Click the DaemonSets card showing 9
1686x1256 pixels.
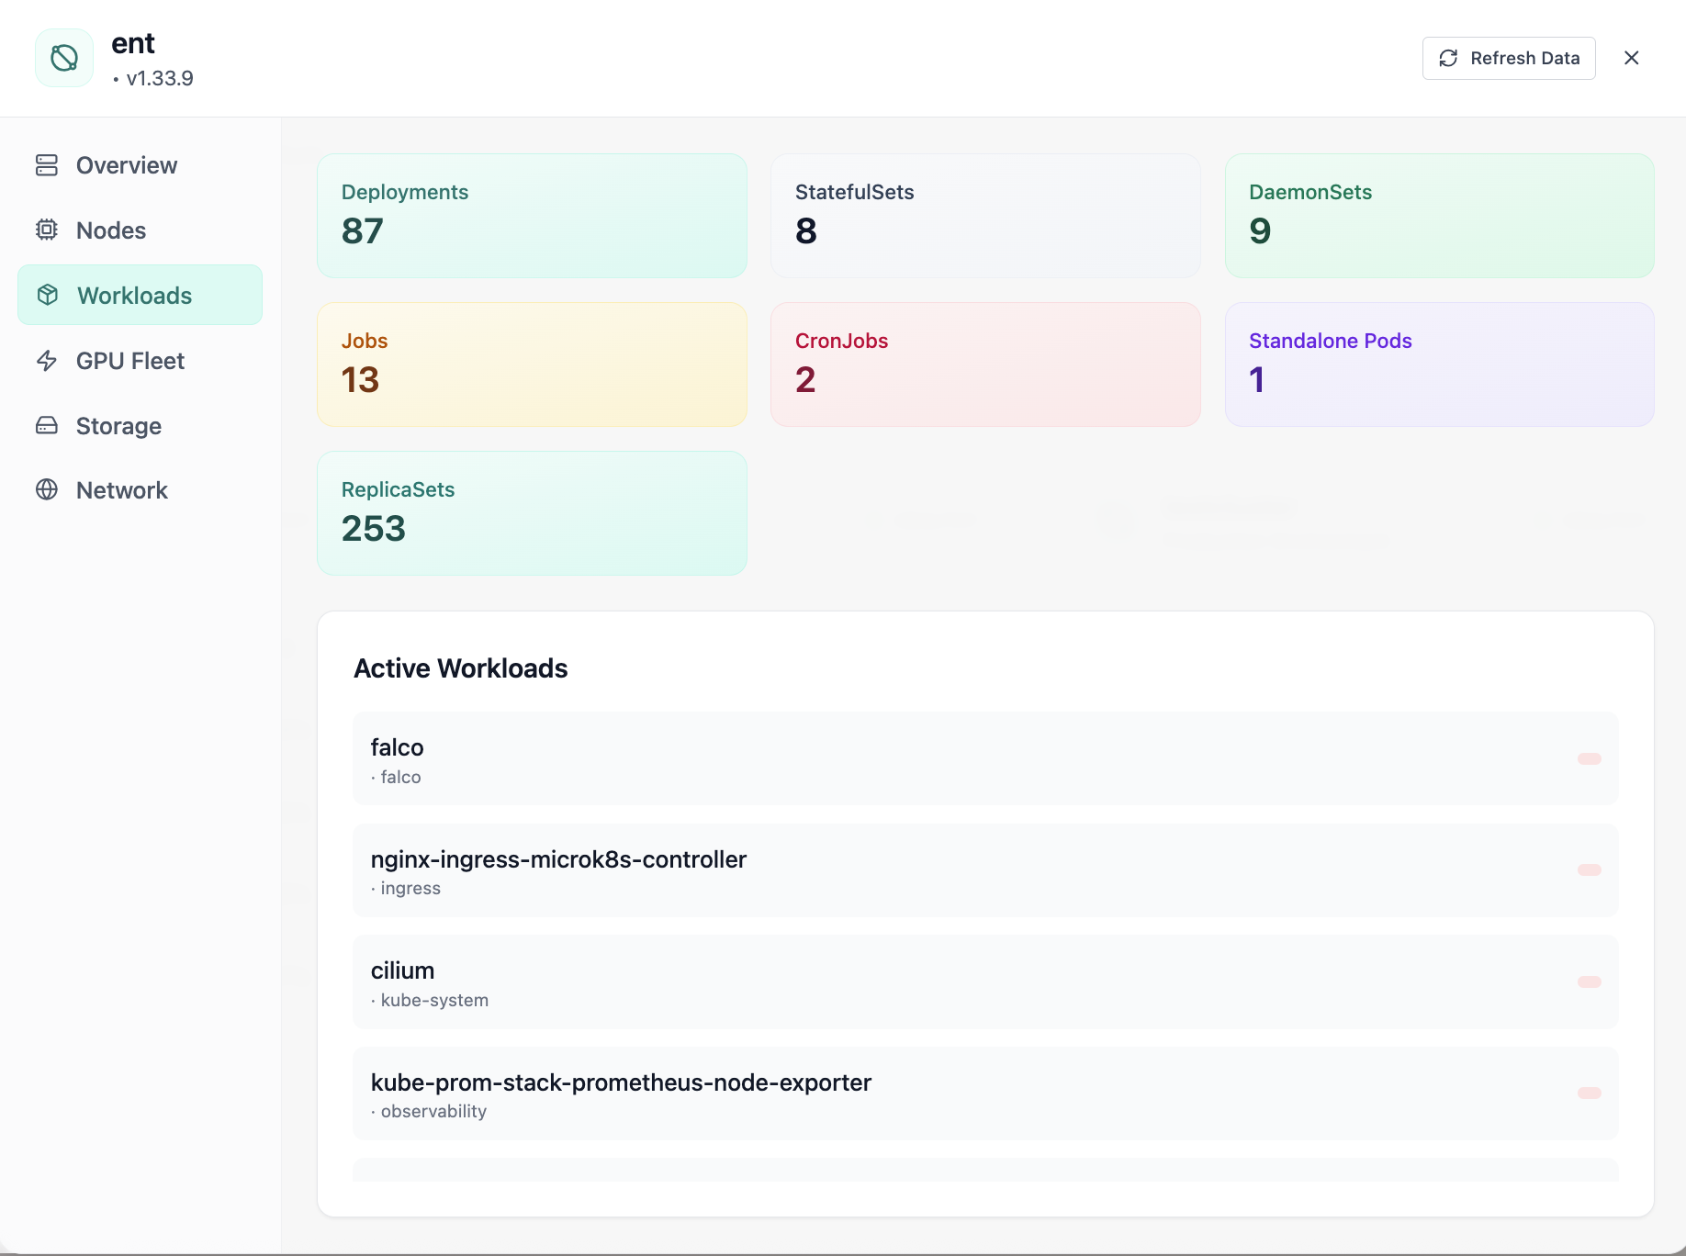tap(1439, 216)
